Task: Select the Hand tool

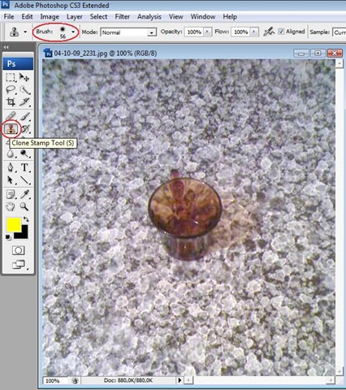Action: 11,207
